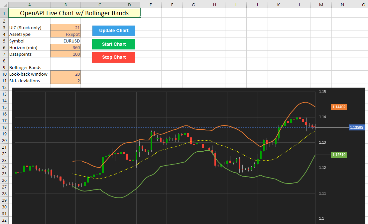Click the orange 1.14402 upper band label
This screenshot has width=368, height=224.
coord(339,107)
